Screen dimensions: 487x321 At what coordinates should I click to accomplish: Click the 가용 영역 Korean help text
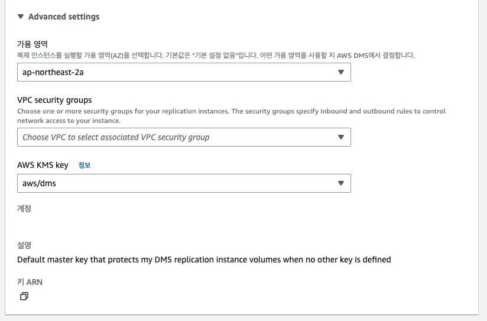coord(216,55)
